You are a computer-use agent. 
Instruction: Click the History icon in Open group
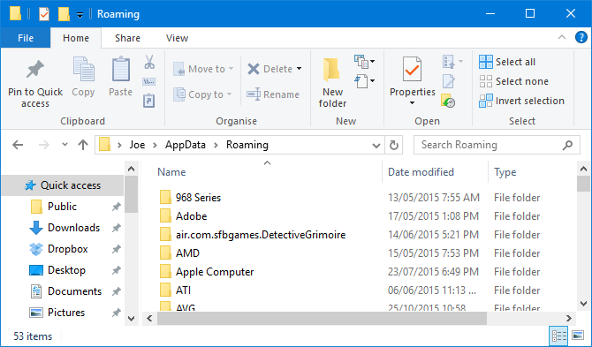(x=448, y=101)
